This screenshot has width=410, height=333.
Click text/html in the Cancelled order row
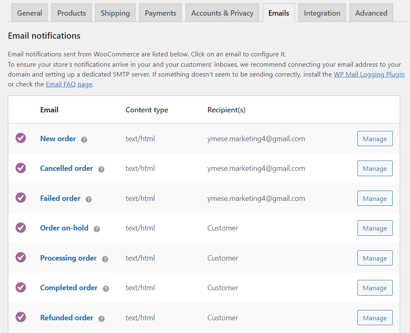[x=140, y=169]
